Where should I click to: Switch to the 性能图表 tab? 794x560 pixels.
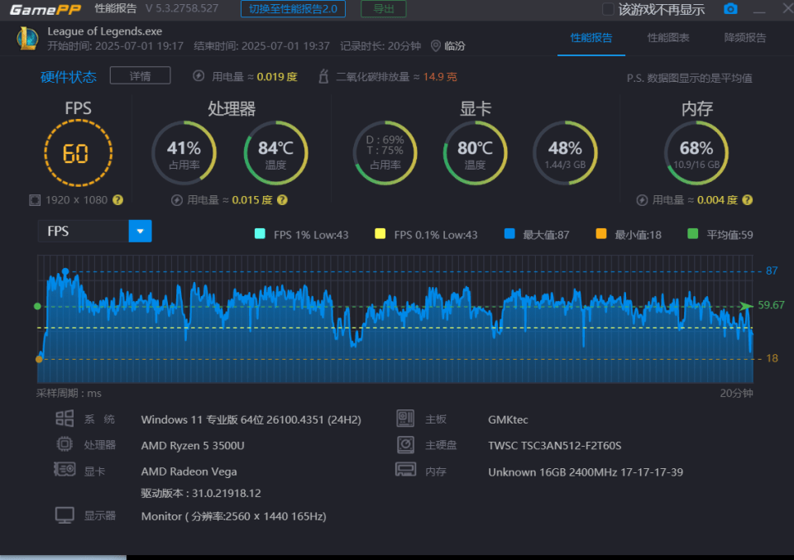point(668,38)
